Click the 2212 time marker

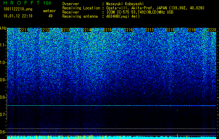point(45,30)
